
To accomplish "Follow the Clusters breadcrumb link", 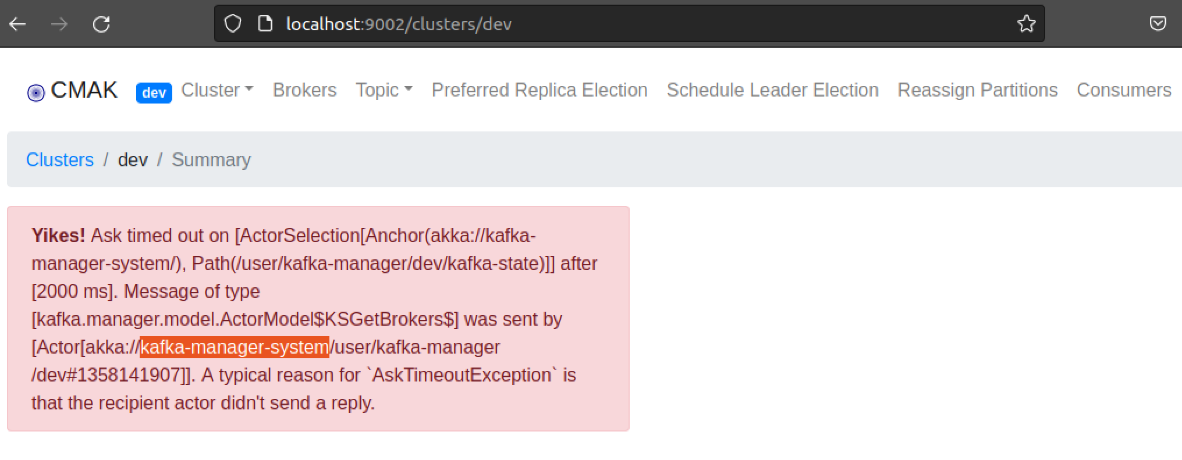I will click(60, 159).
